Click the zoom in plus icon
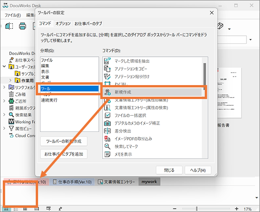This screenshot has width=260, height=212. (237, 209)
